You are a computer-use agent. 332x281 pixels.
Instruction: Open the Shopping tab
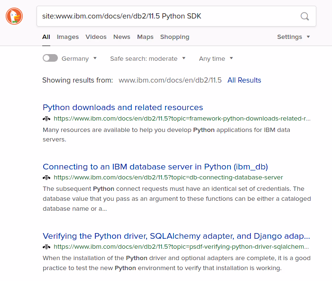click(175, 37)
